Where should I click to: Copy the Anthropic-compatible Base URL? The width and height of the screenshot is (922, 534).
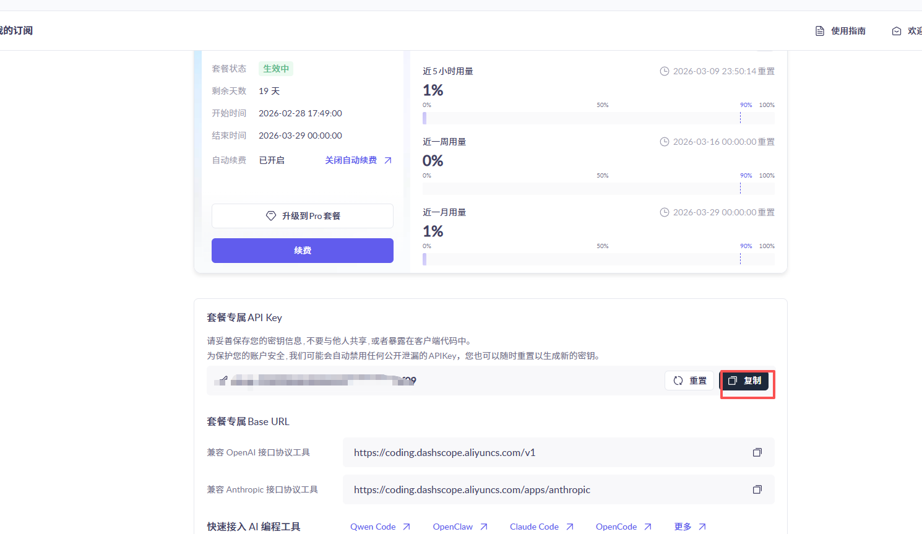point(757,489)
